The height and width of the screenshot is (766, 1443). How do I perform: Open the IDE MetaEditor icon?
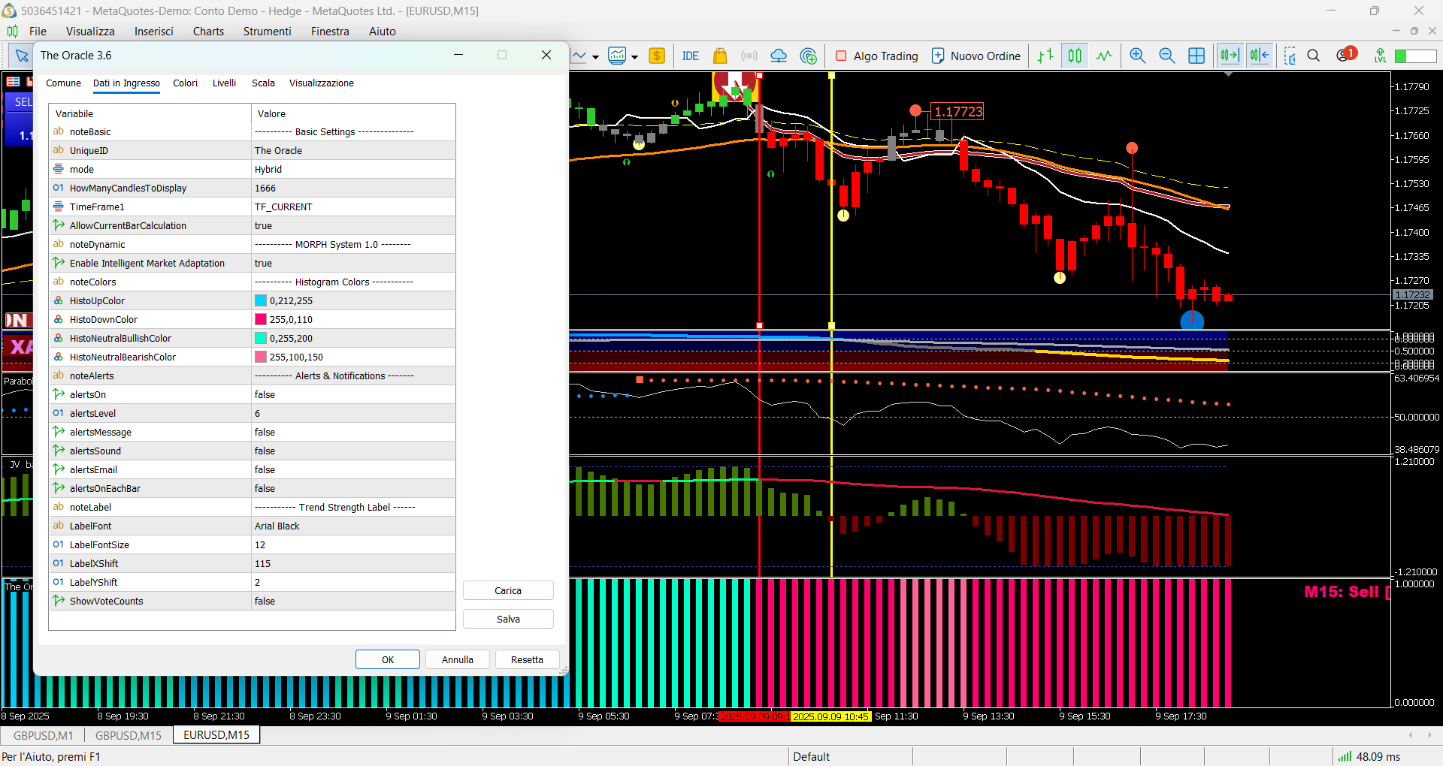[x=690, y=56]
